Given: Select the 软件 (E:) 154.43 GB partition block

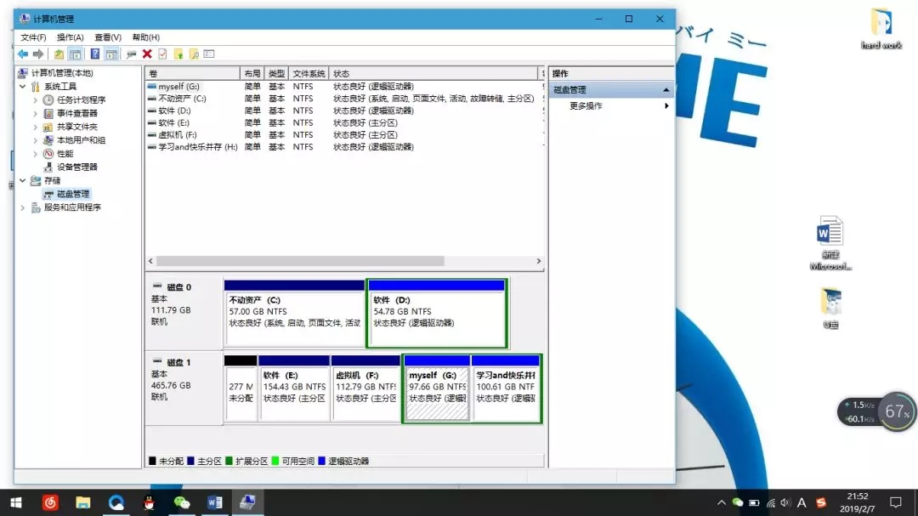Looking at the screenshot, I should click(294, 388).
